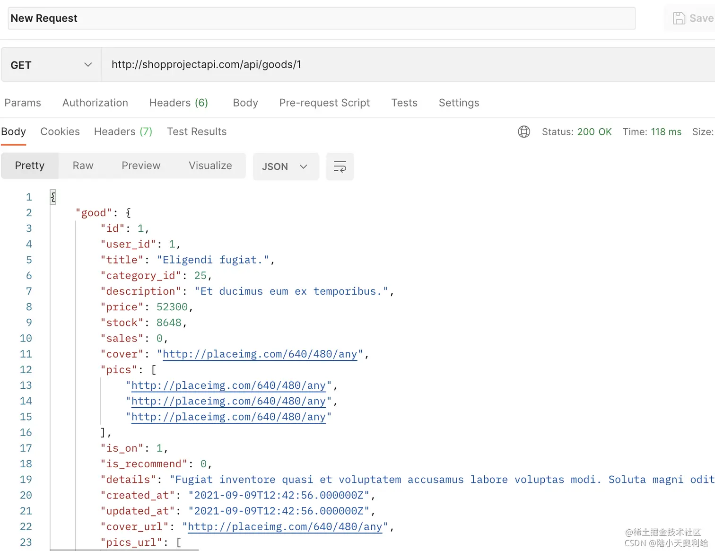Open the cover URL link on line 11
The width and height of the screenshot is (715, 551).
(x=260, y=354)
